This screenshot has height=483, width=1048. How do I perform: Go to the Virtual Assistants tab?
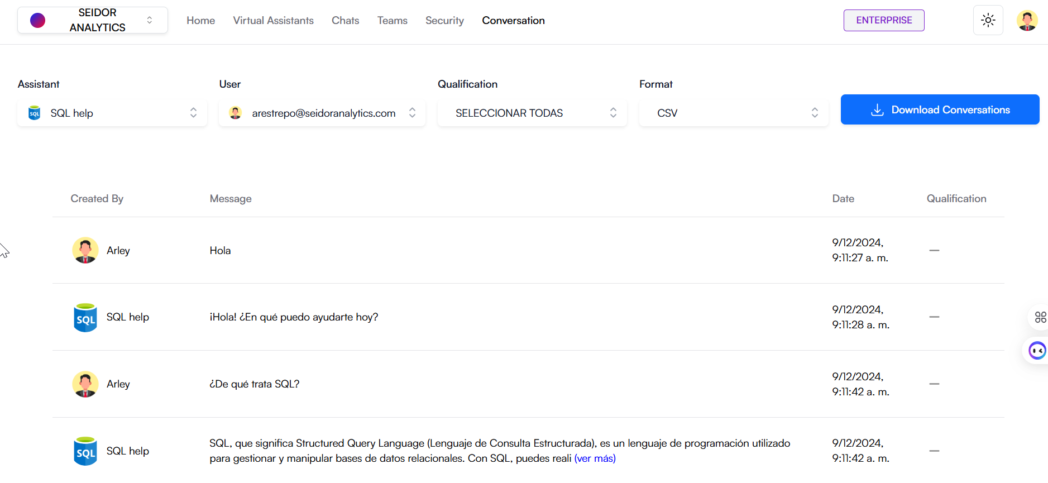pos(273,21)
